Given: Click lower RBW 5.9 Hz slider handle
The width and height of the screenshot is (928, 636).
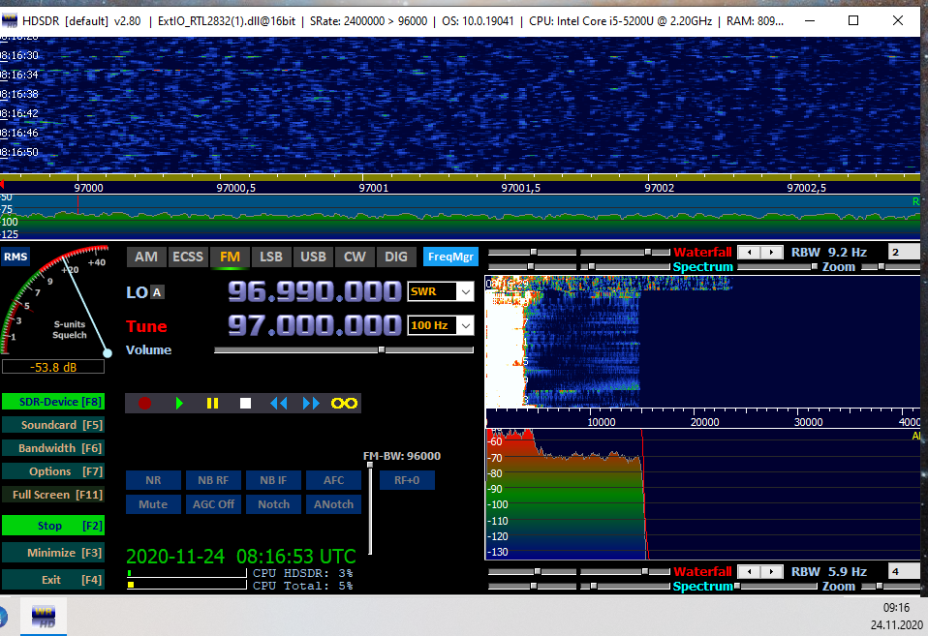Looking at the screenshot, I should (737, 587).
